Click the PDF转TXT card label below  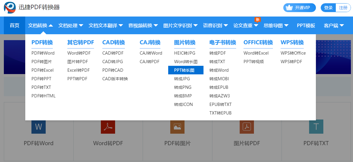[x=316, y=143]
